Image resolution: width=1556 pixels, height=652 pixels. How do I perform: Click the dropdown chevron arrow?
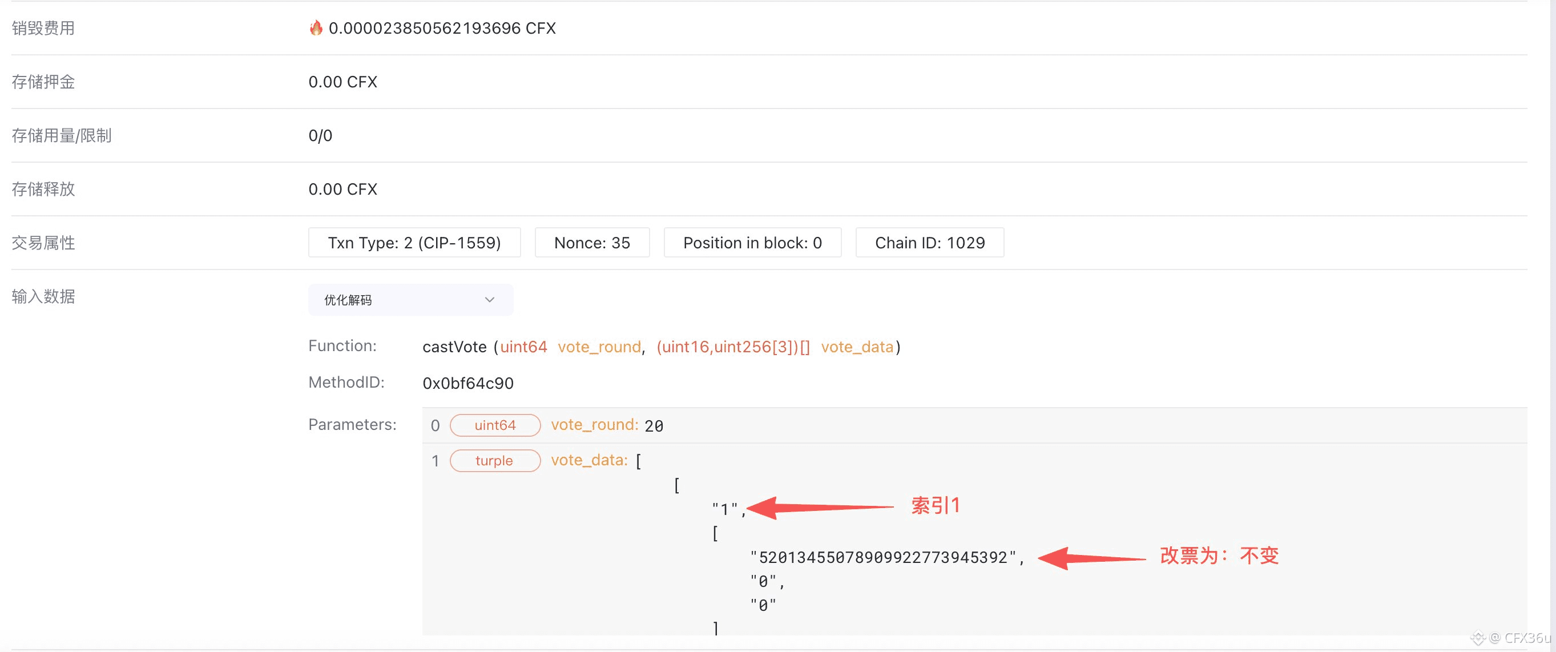489,300
